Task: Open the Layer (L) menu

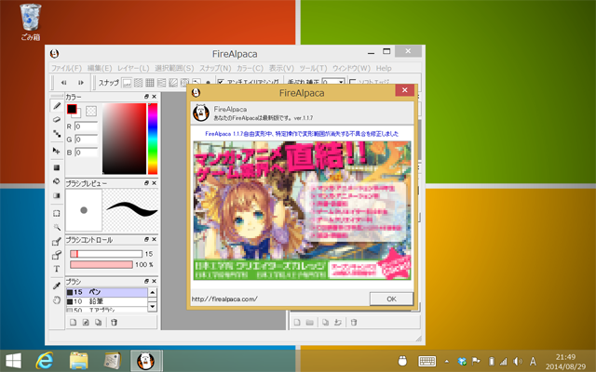Action: (133, 68)
